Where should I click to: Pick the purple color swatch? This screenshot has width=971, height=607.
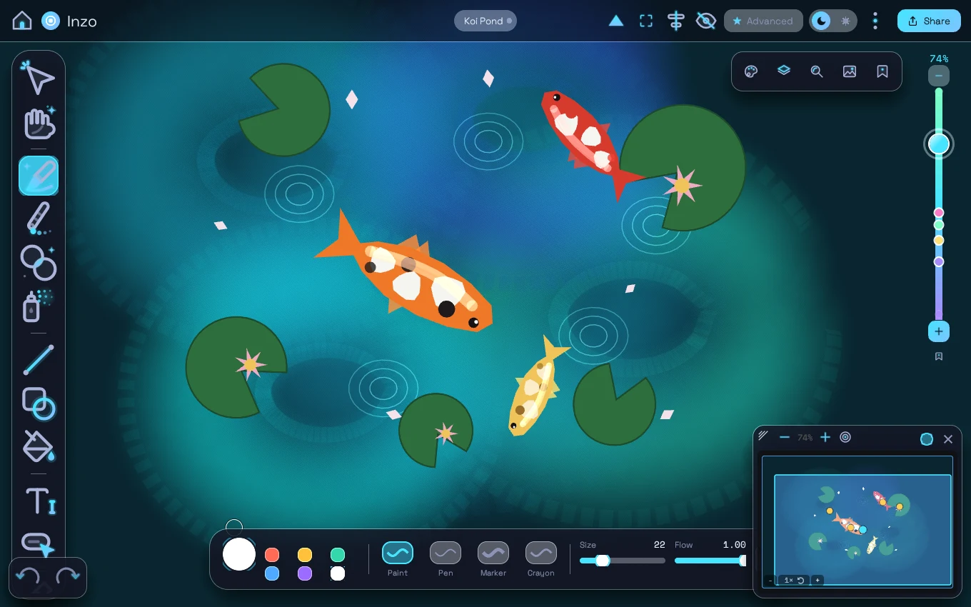tap(305, 573)
